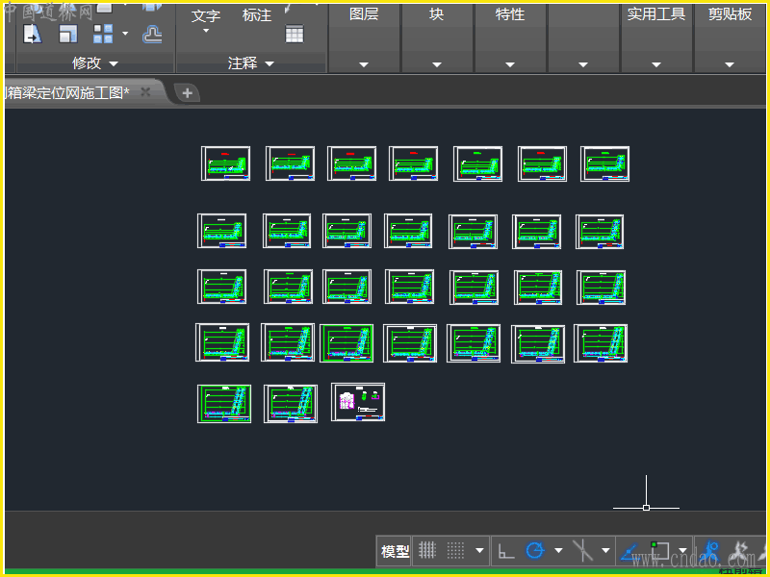Expand the 修改 panel
The height and width of the screenshot is (577, 770).
point(94,63)
